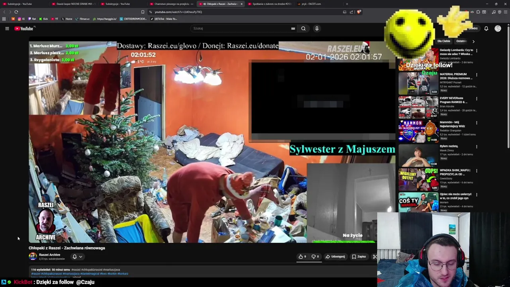Open the Raszei Archive channel name
This screenshot has width=510, height=287.
[49, 255]
